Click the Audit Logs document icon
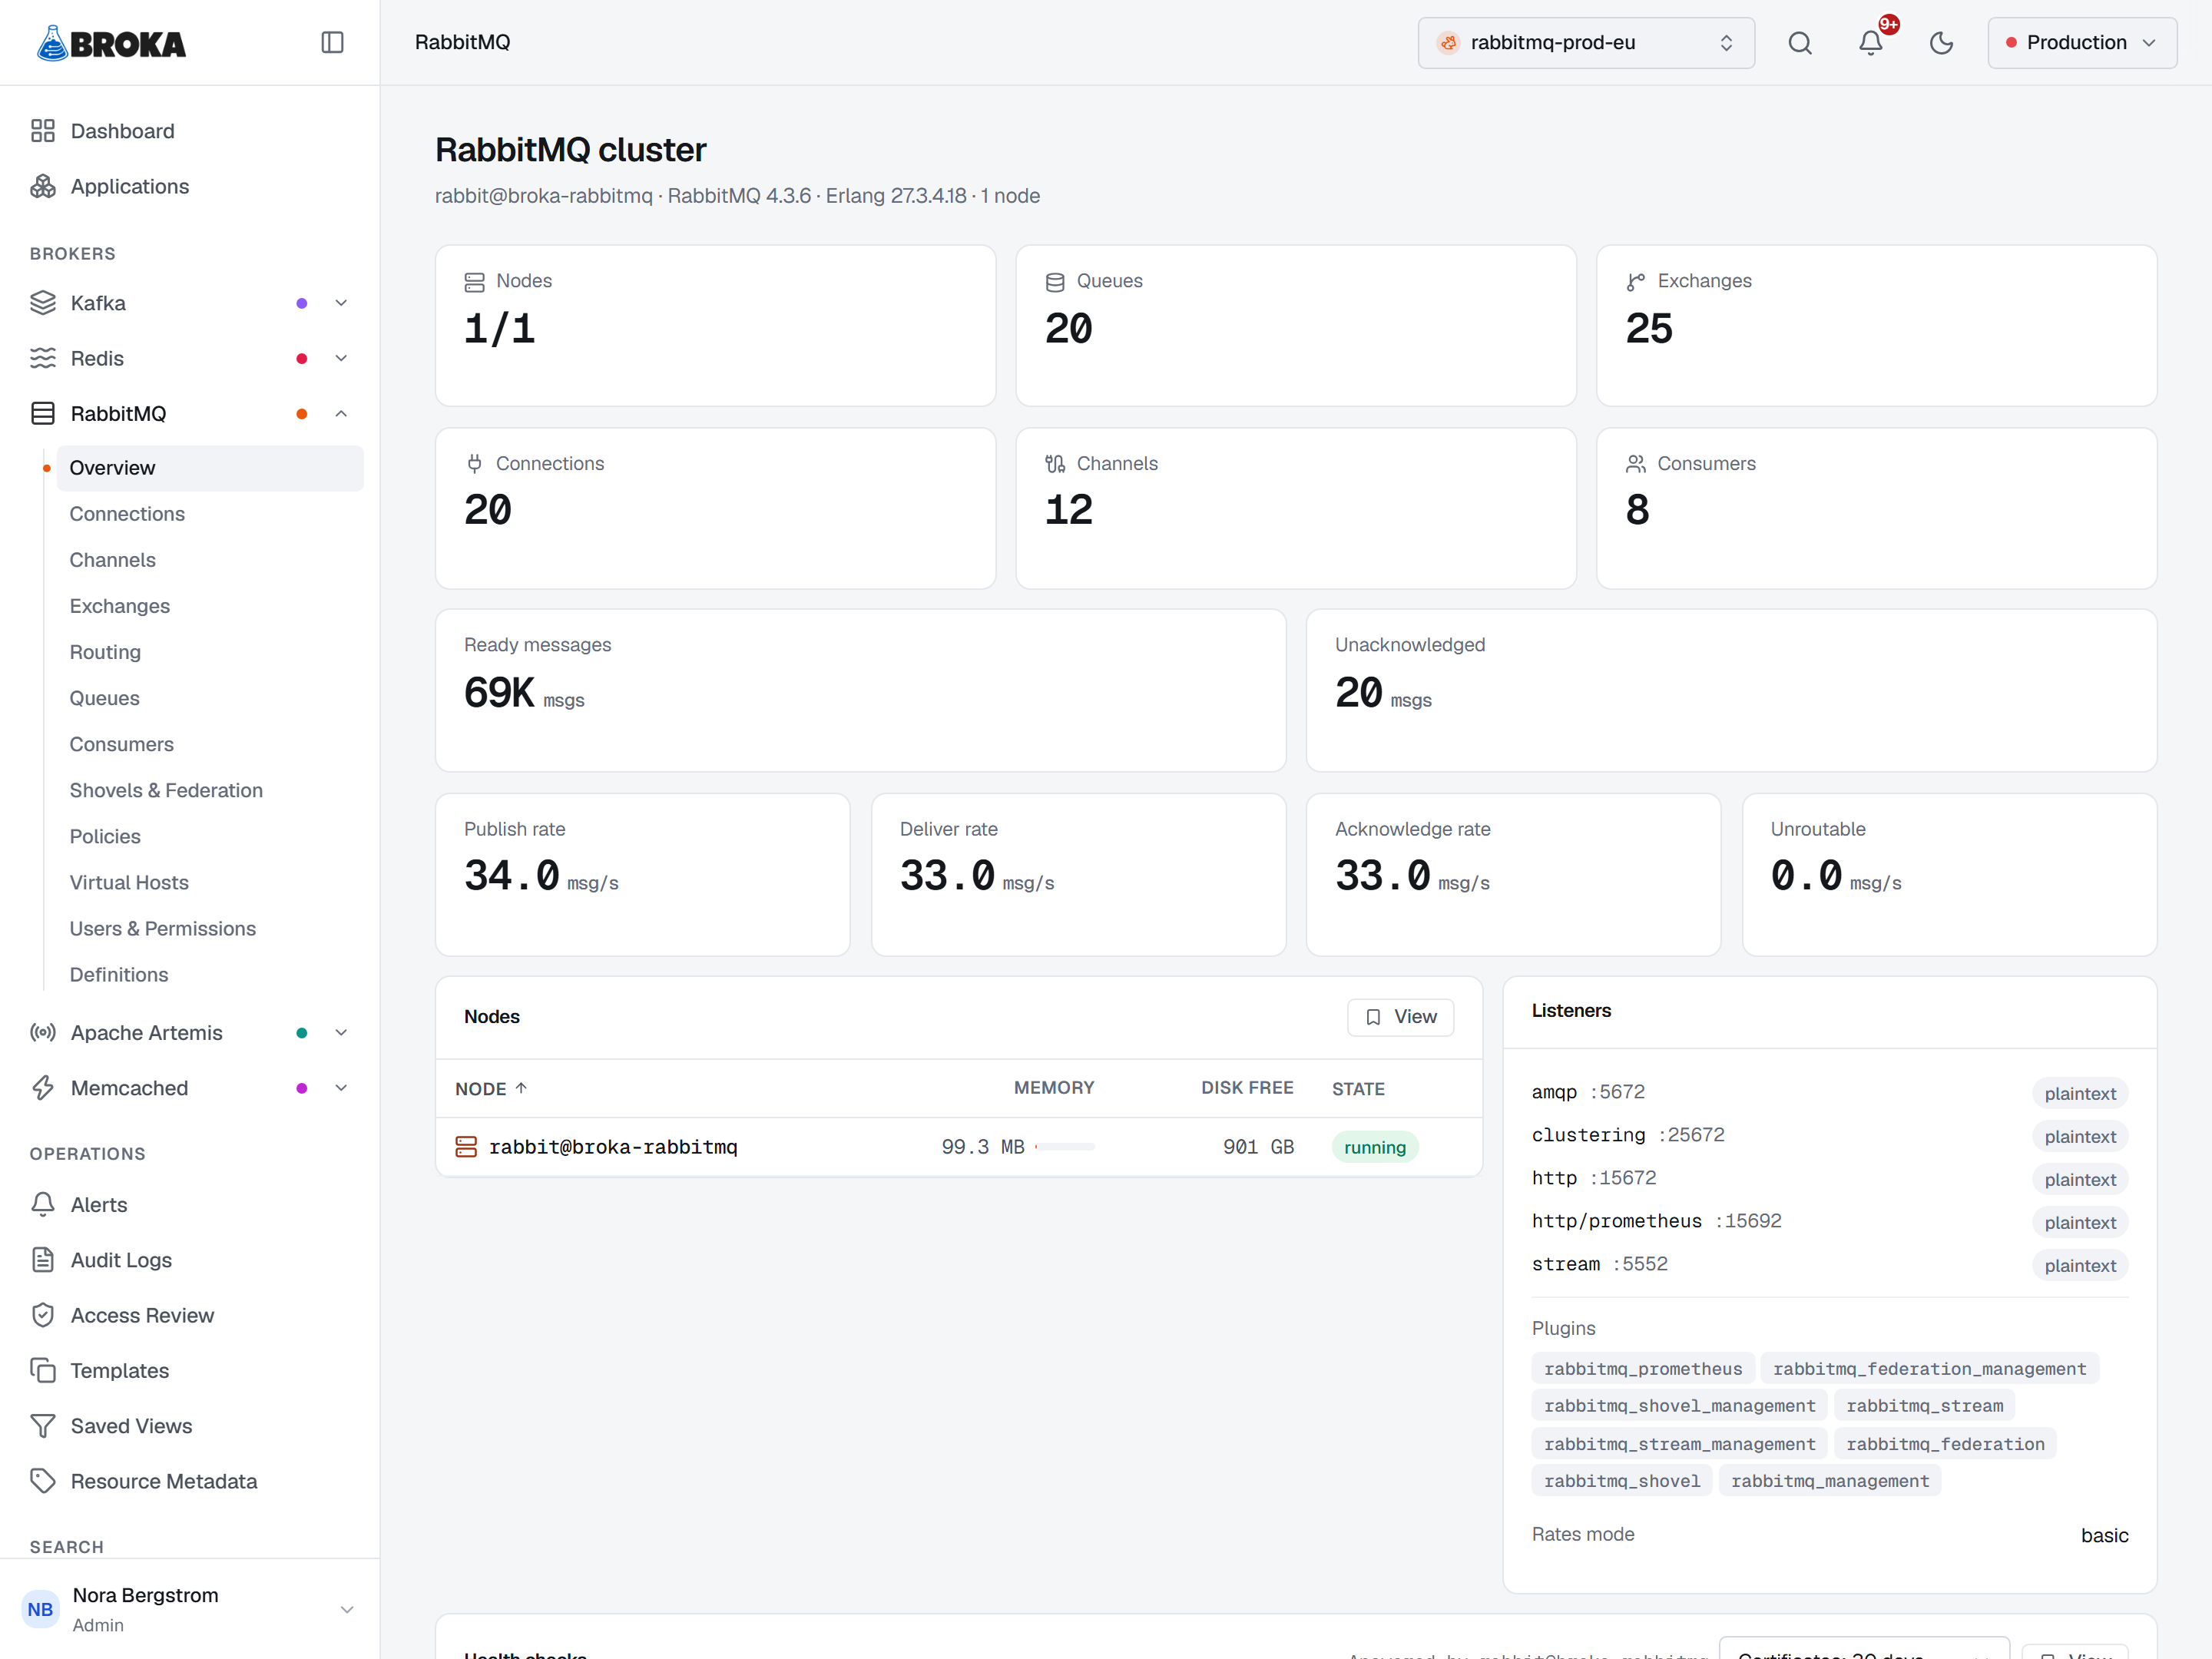Image resolution: width=2212 pixels, height=1659 pixels. (x=42, y=1260)
